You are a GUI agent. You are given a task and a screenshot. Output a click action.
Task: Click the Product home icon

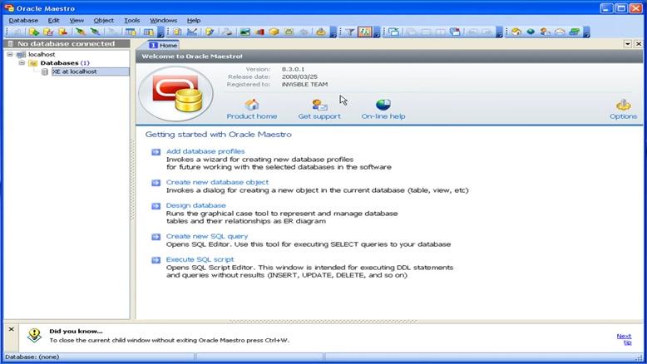coord(251,105)
